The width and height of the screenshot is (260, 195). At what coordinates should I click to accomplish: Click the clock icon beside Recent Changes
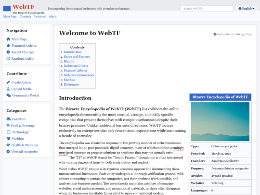pyautogui.click(x=8, y=52)
